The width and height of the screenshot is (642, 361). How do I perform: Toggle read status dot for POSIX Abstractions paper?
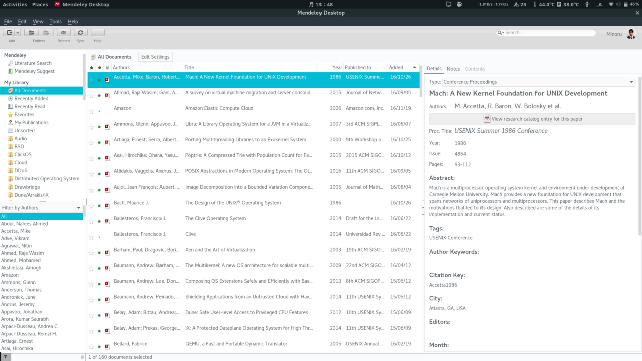pyautogui.click(x=99, y=174)
